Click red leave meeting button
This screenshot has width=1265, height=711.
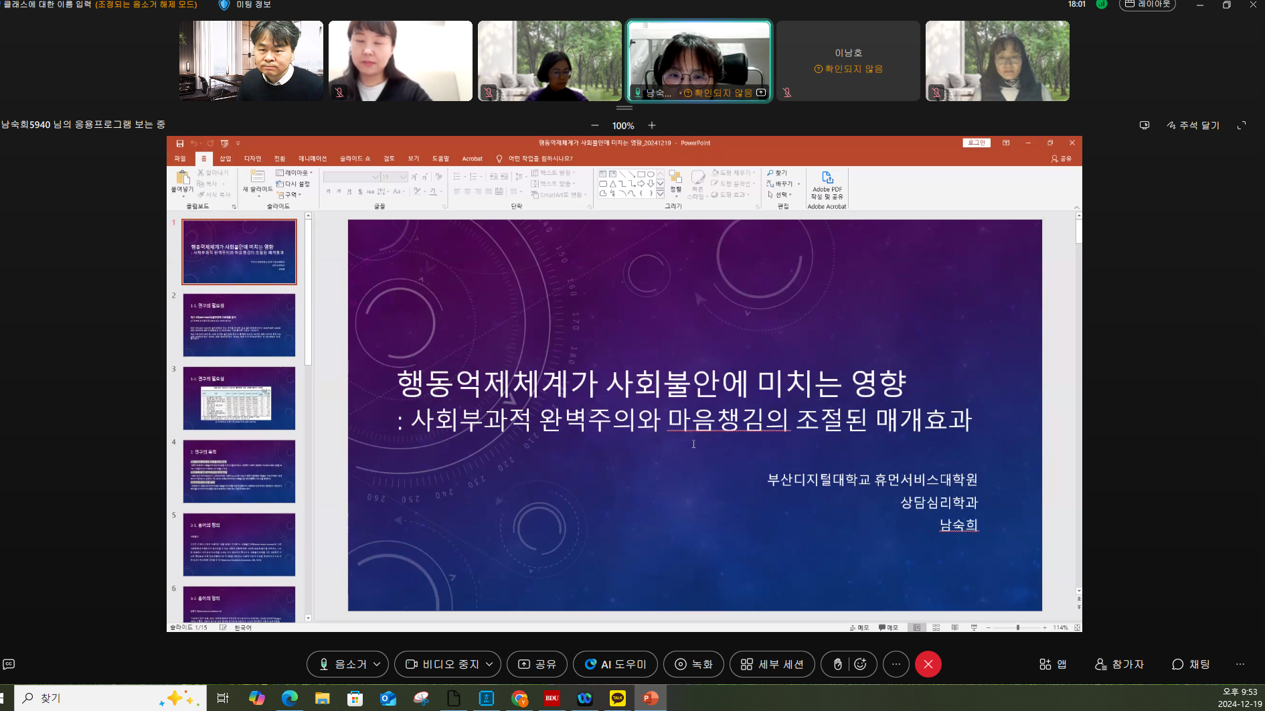click(x=928, y=664)
